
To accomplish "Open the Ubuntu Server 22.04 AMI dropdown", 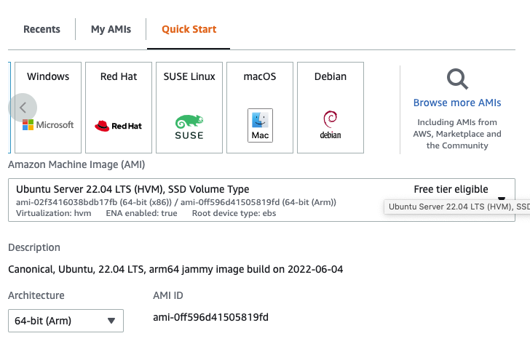I will pos(261,200).
